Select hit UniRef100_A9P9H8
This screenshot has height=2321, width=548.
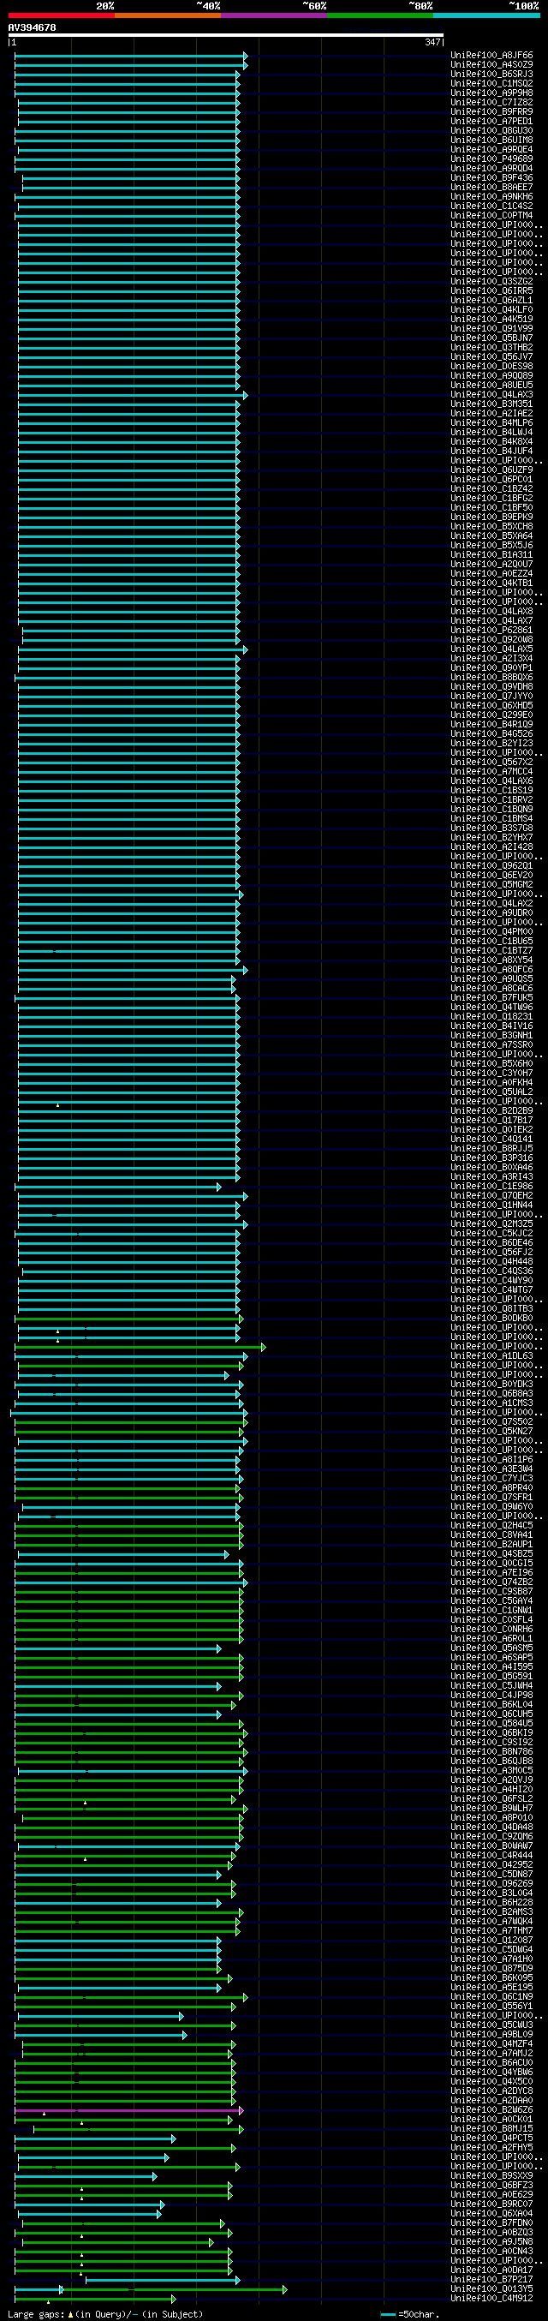click(491, 93)
